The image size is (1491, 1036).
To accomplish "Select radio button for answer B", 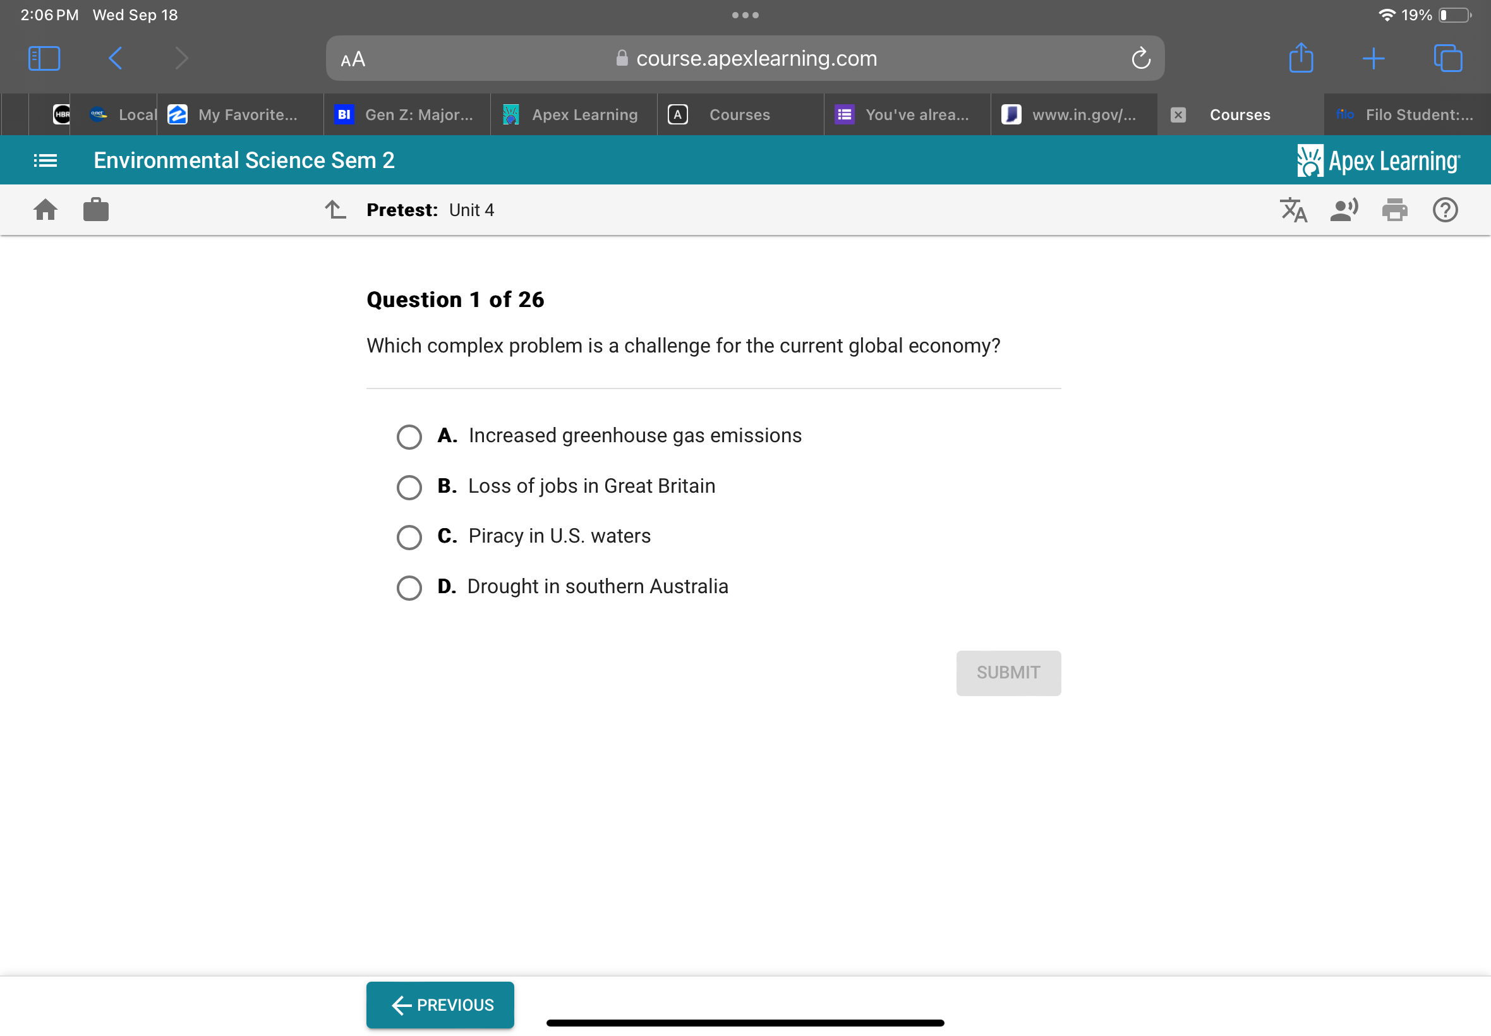I will click(x=409, y=486).
